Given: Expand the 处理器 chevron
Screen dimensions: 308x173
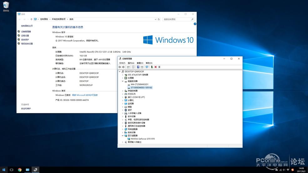Looking at the screenshot, I should click(x=123, y=78).
